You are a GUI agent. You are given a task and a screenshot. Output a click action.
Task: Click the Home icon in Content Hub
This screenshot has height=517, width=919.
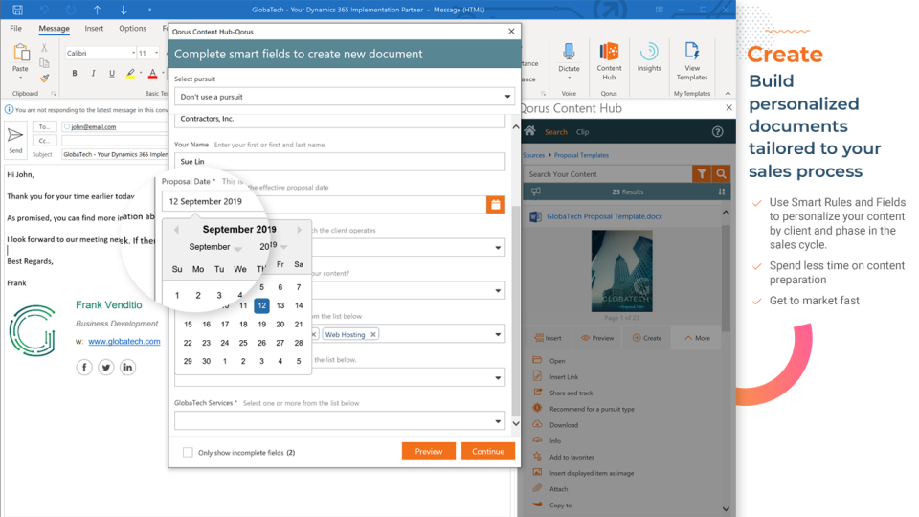click(x=529, y=131)
